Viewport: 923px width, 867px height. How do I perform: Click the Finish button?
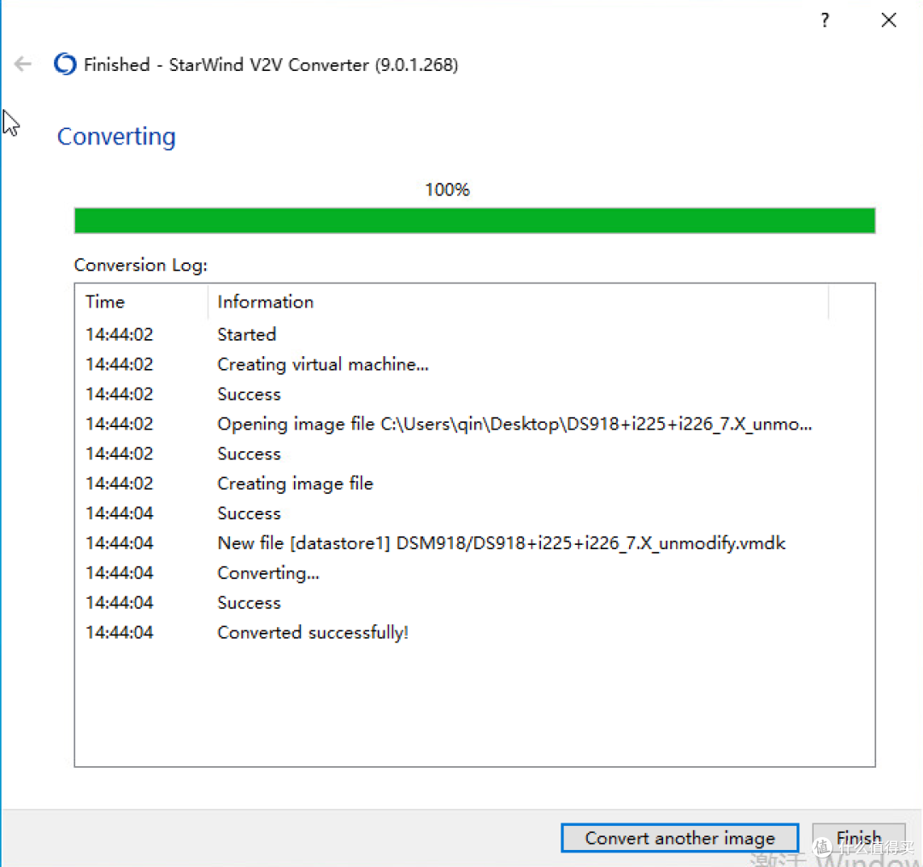pos(858,838)
